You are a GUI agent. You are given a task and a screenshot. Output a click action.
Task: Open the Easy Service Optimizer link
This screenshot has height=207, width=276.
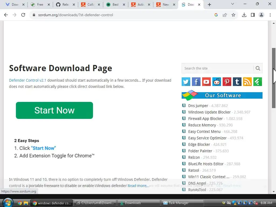(207, 138)
